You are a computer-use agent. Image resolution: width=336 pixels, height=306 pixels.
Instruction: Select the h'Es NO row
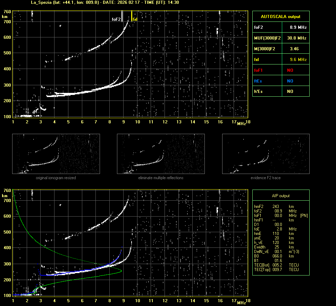coord(280,91)
